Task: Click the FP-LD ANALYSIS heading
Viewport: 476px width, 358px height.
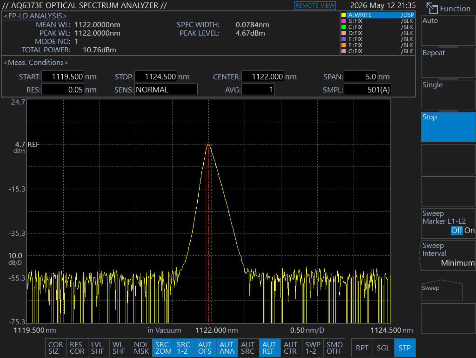Action: pos(35,16)
